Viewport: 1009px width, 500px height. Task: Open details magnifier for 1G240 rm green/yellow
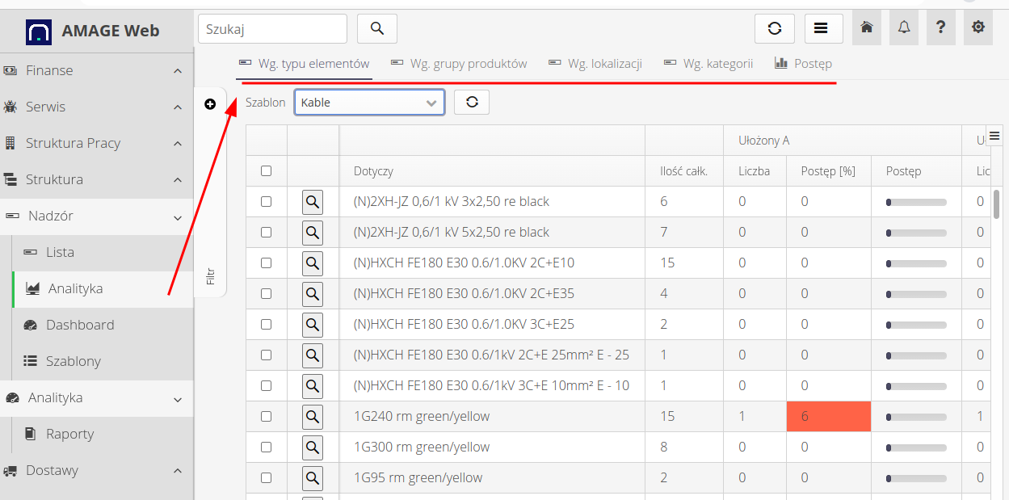[x=313, y=417]
